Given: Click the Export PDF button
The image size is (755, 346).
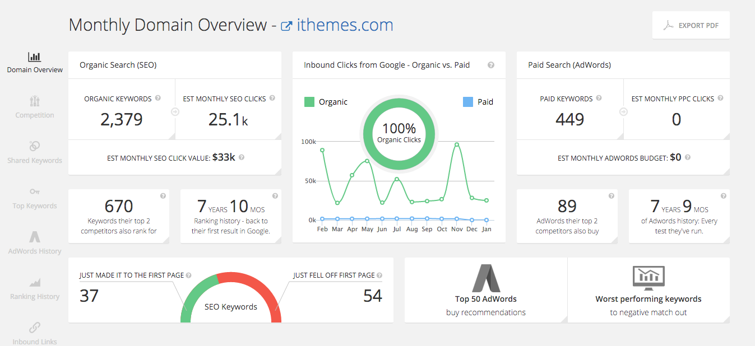Looking at the screenshot, I should tap(691, 25).
